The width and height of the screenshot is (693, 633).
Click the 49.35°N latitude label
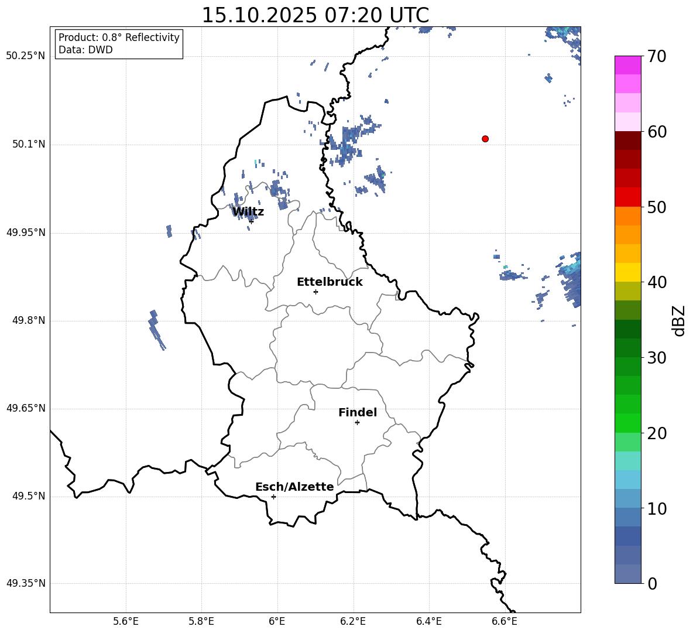point(26,583)
